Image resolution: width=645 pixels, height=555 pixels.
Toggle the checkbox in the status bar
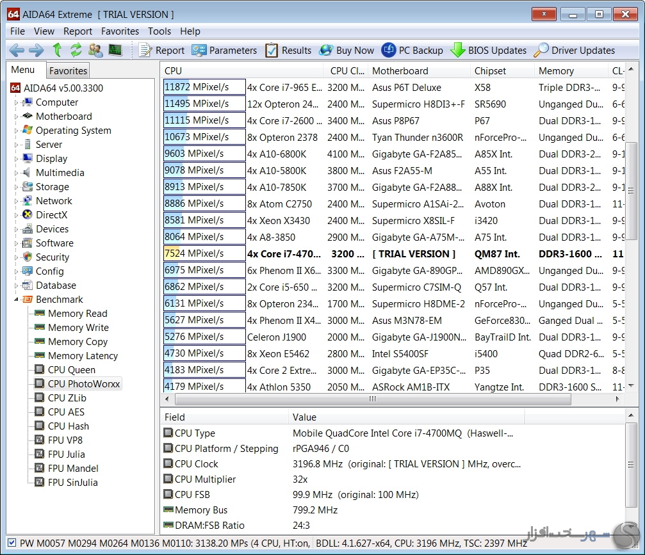(x=12, y=543)
